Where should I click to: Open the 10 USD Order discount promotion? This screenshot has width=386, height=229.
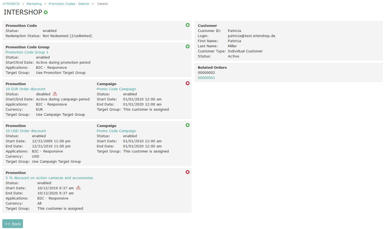click(26, 131)
